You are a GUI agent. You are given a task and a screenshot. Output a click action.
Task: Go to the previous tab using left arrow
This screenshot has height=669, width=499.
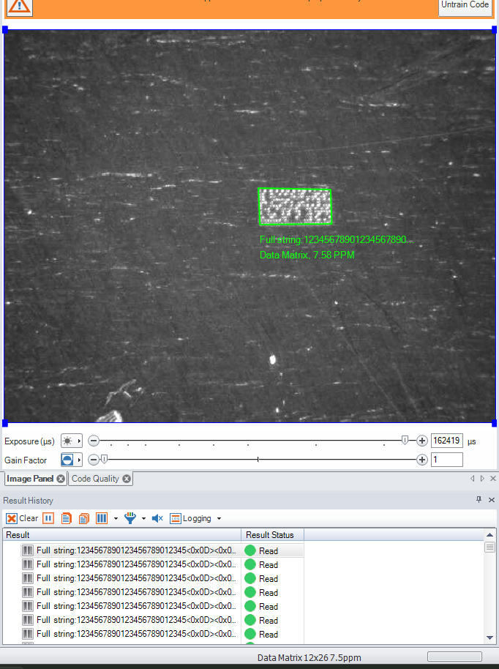[x=472, y=478]
